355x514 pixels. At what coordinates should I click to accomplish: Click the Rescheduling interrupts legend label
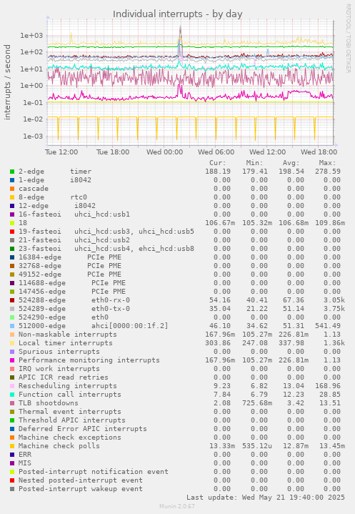67,386
